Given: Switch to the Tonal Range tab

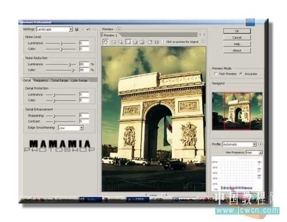Looking at the screenshot, I should pos(60,81).
